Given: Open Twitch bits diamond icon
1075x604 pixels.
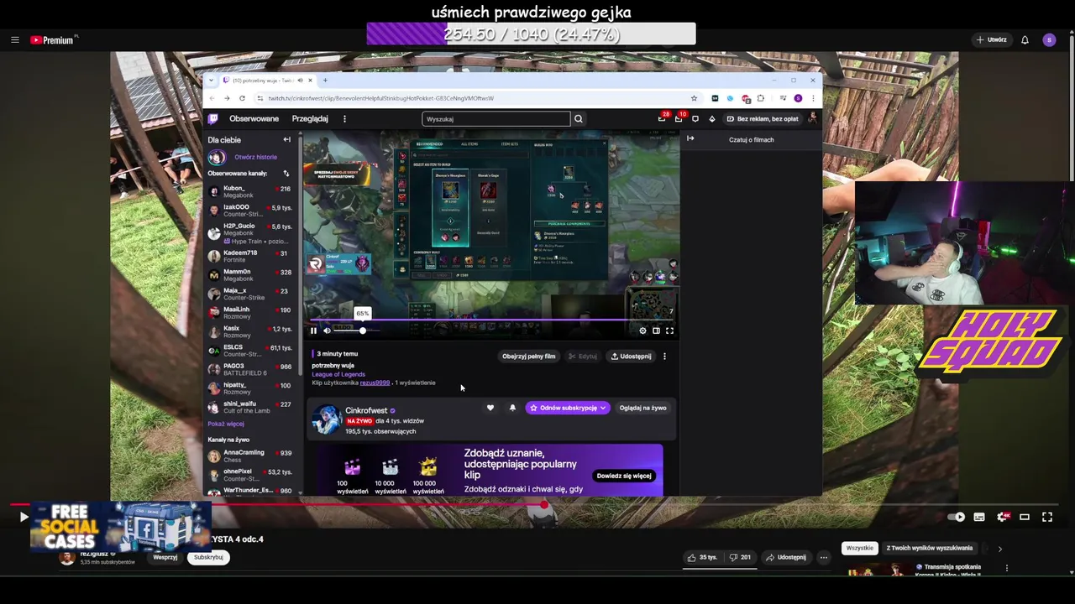Looking at the screenshot, I should coord(711,119).
